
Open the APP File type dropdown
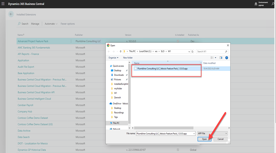[x=212, y=134]
